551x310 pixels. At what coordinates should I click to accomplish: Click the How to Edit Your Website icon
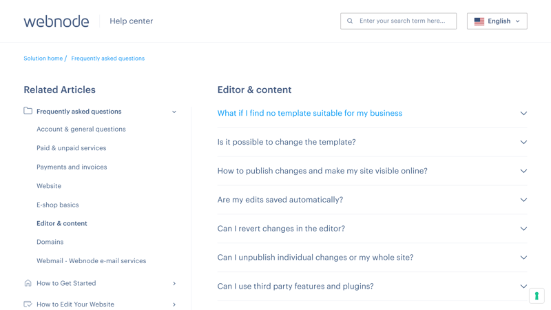(x=28, y=304)
